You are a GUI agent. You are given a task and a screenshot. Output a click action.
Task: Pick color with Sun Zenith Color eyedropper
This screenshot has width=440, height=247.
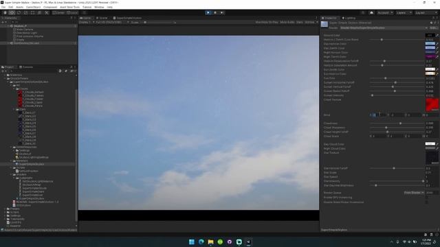437,69
